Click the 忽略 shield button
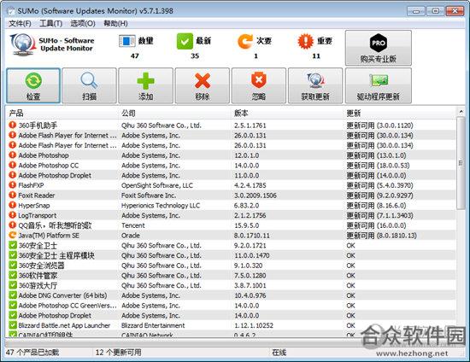Screen dimensions: 470x362 coord(259,85)
